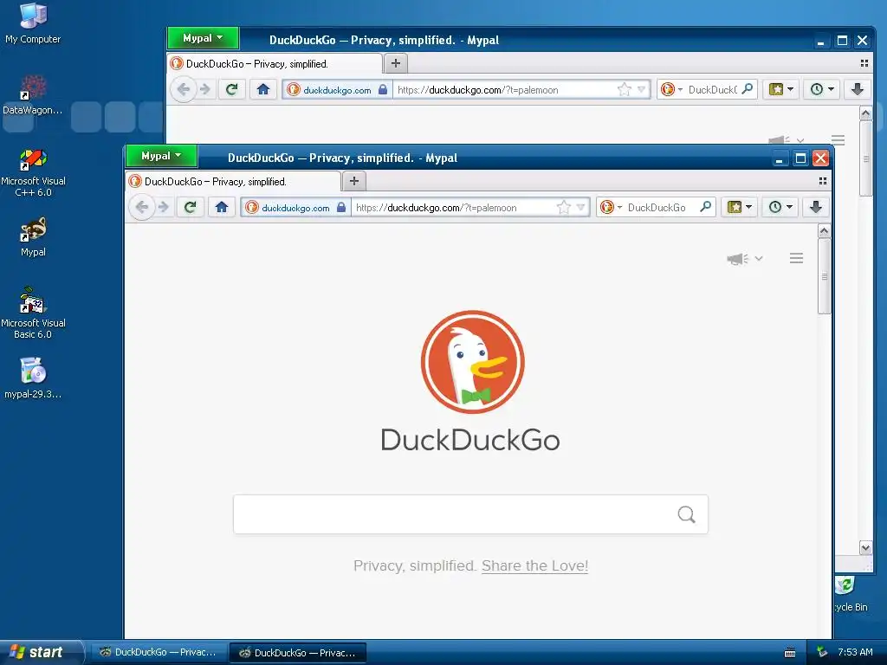887x665 pixels.
Task: Click scroll up arrow in rear window
Action: click(865, 113)
